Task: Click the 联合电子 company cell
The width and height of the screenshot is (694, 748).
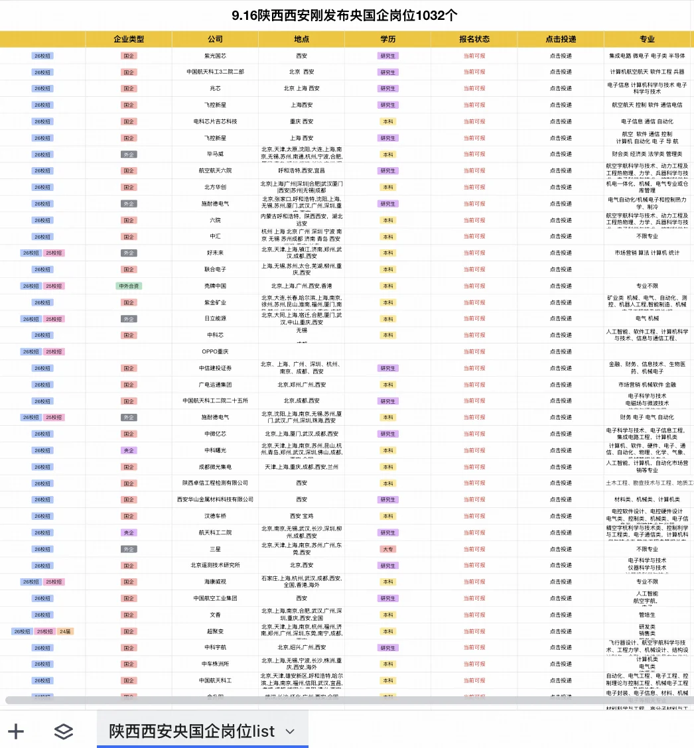Action: pyautogui.click(x=215, y=269)
